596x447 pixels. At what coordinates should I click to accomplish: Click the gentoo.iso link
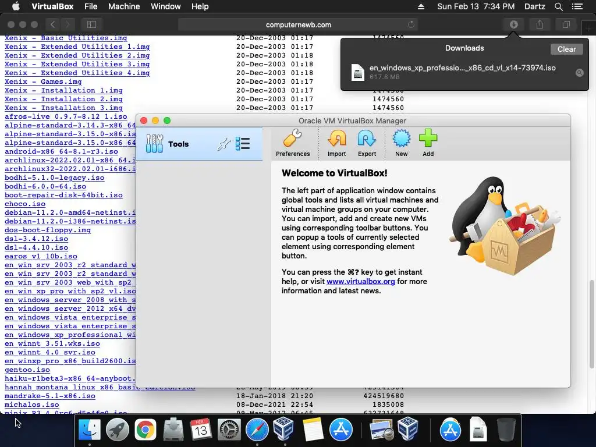[x=27, y=370]
